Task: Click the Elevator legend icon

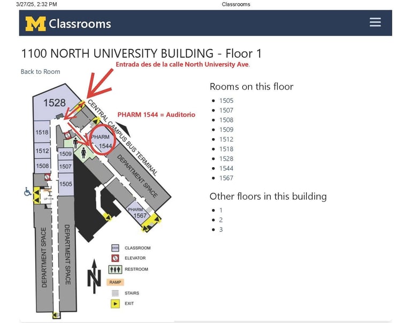Action: [x=115, y=258]
